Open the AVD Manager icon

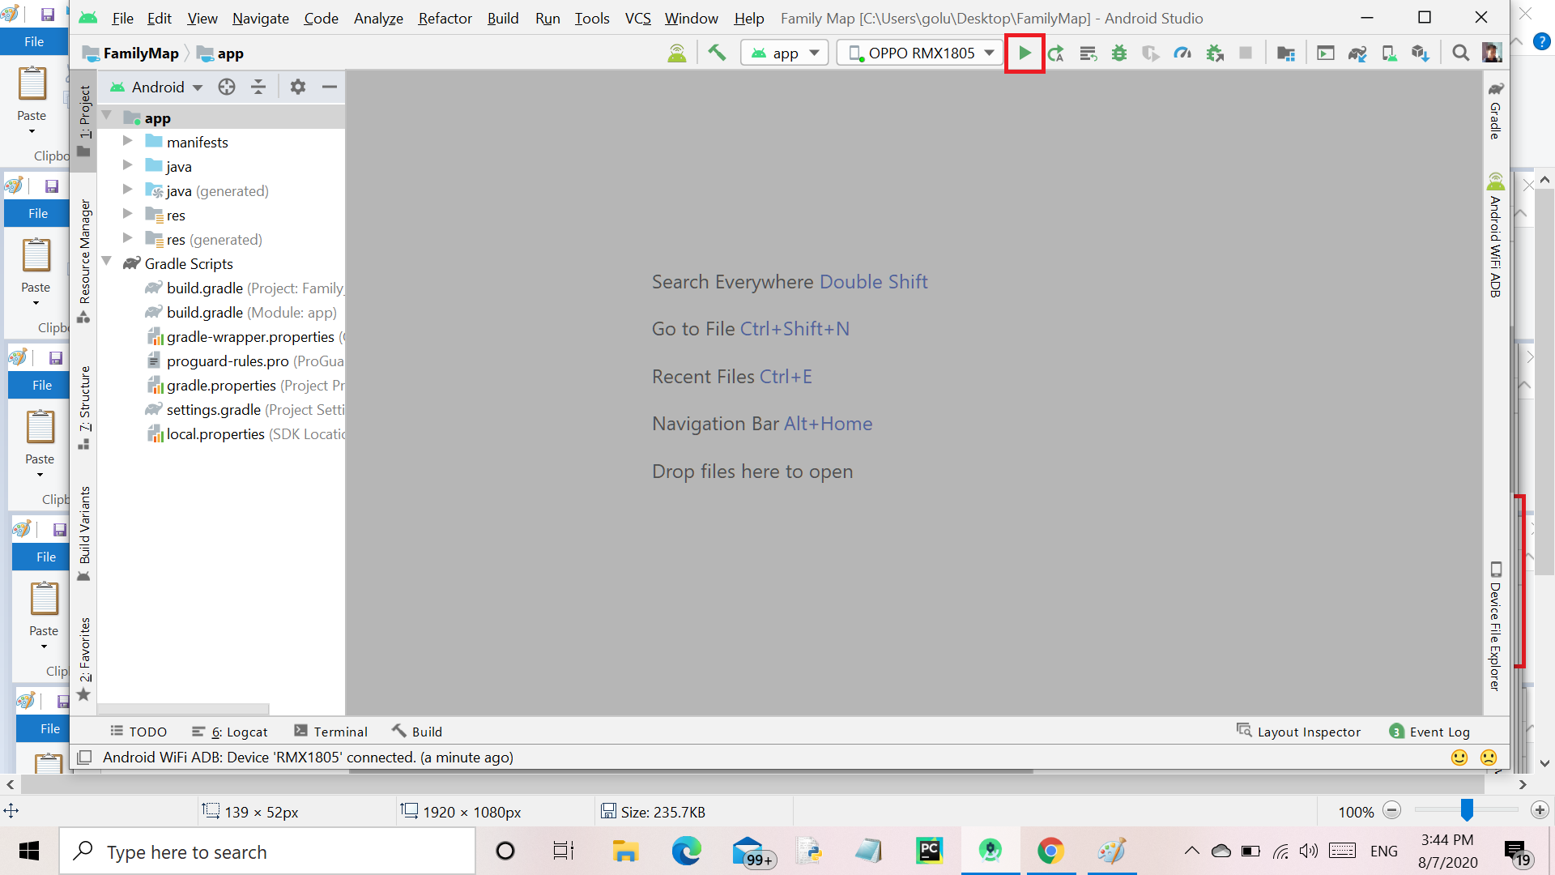click(1389, 53)
